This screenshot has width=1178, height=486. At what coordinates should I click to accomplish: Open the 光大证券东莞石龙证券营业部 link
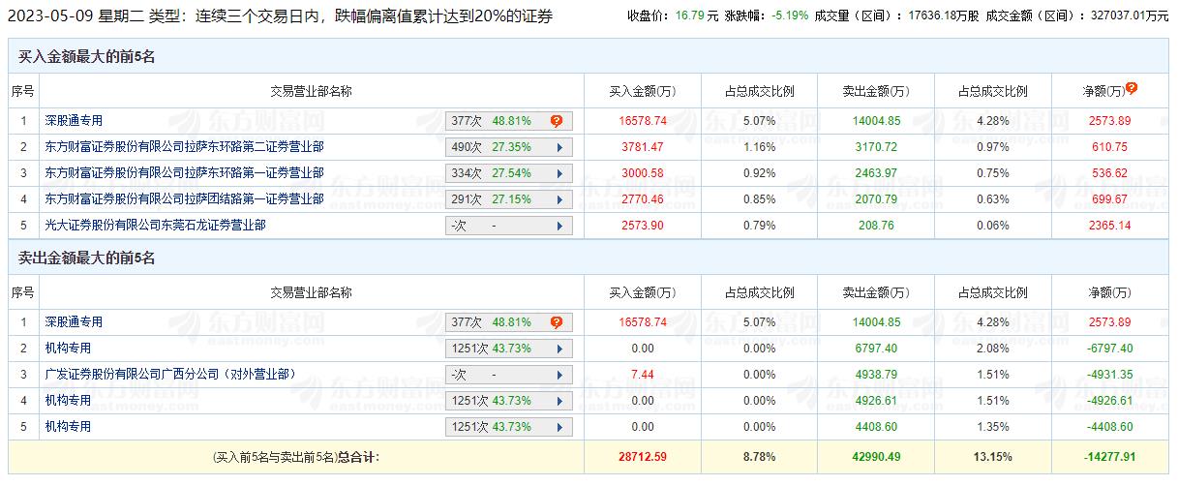click(155, 226)
